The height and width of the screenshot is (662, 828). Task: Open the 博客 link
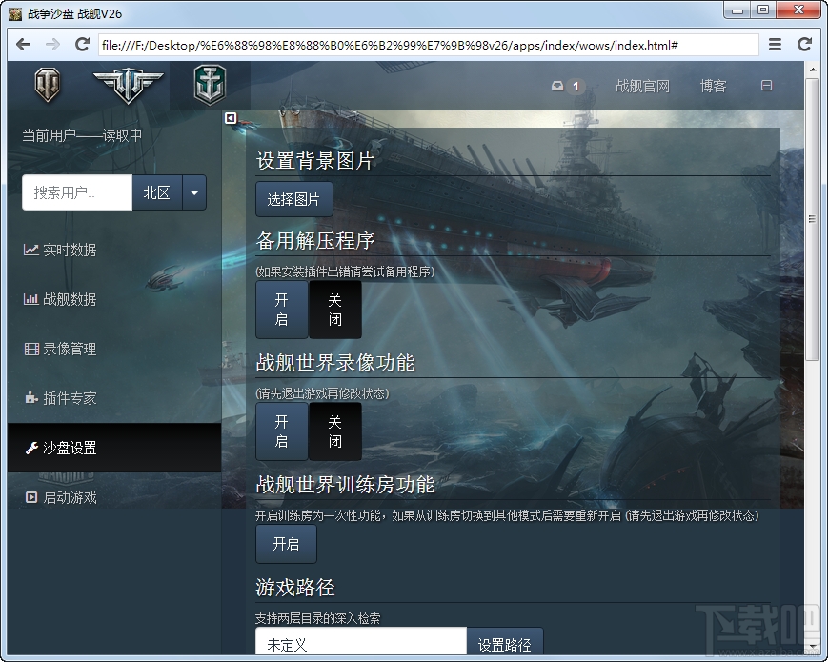[x=713, y=86]
